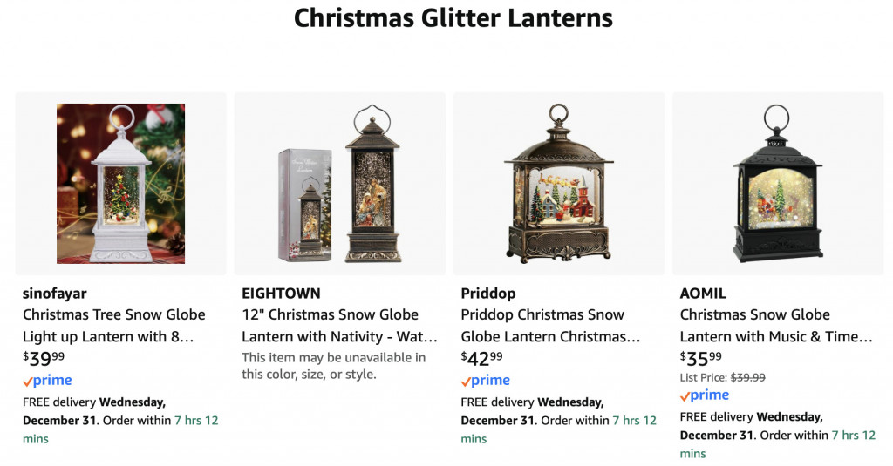This screenshot has height=466, width=893.
Task: Click the EIGHTOWN brand name
Action: (x=281, y=294)
